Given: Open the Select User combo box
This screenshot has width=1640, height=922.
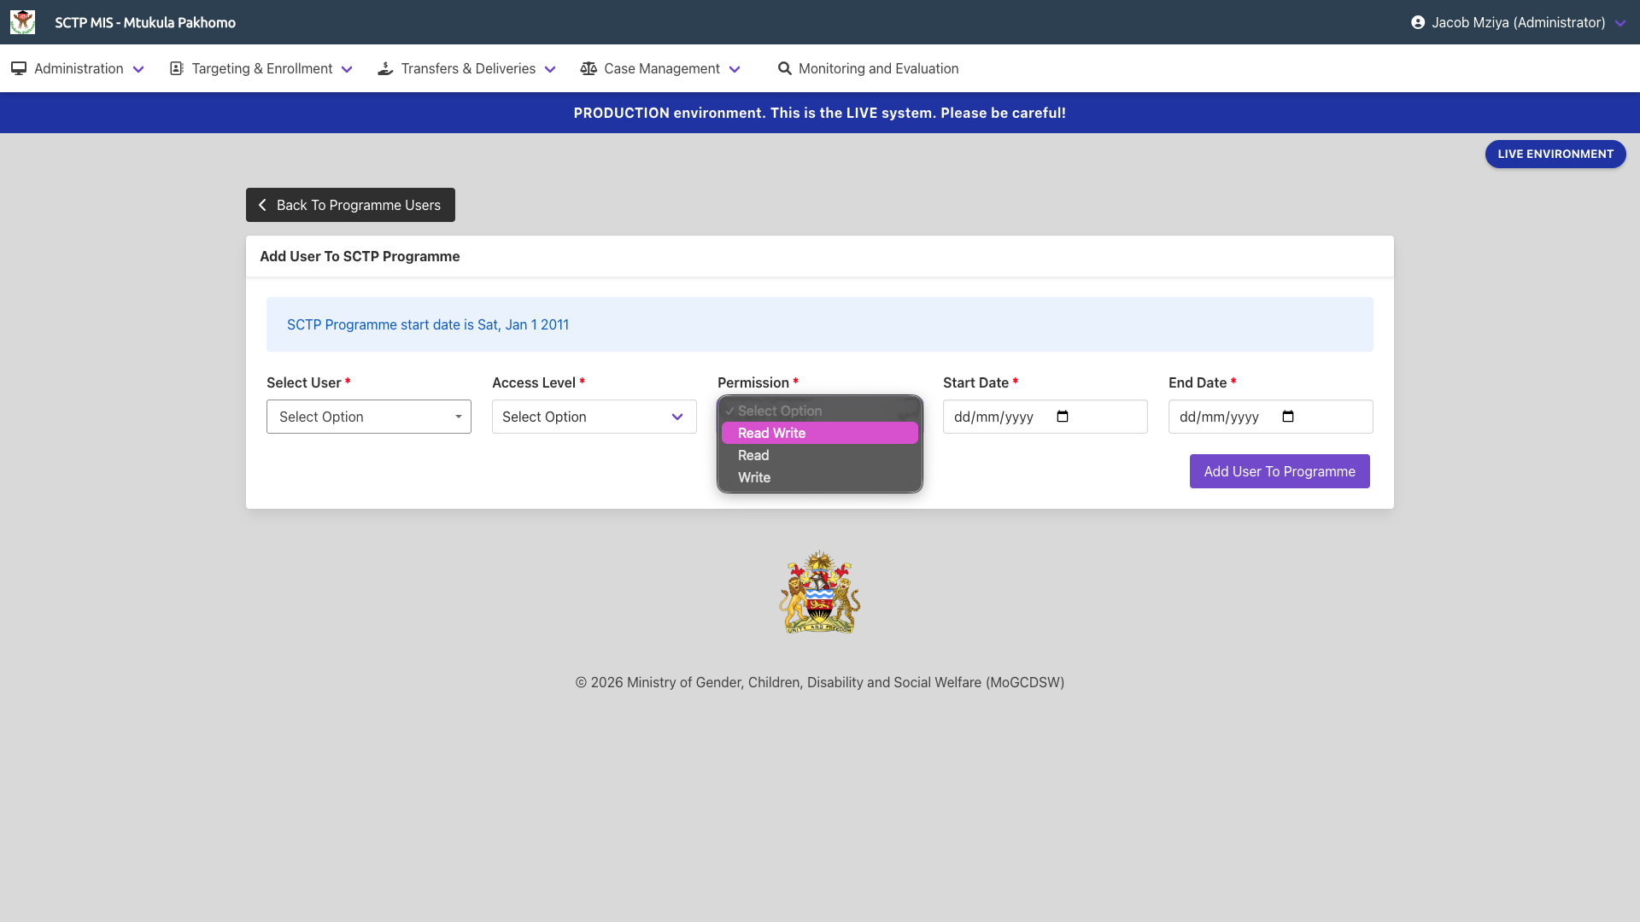Looking at the screenshot, I should click(x=369, y=417).
